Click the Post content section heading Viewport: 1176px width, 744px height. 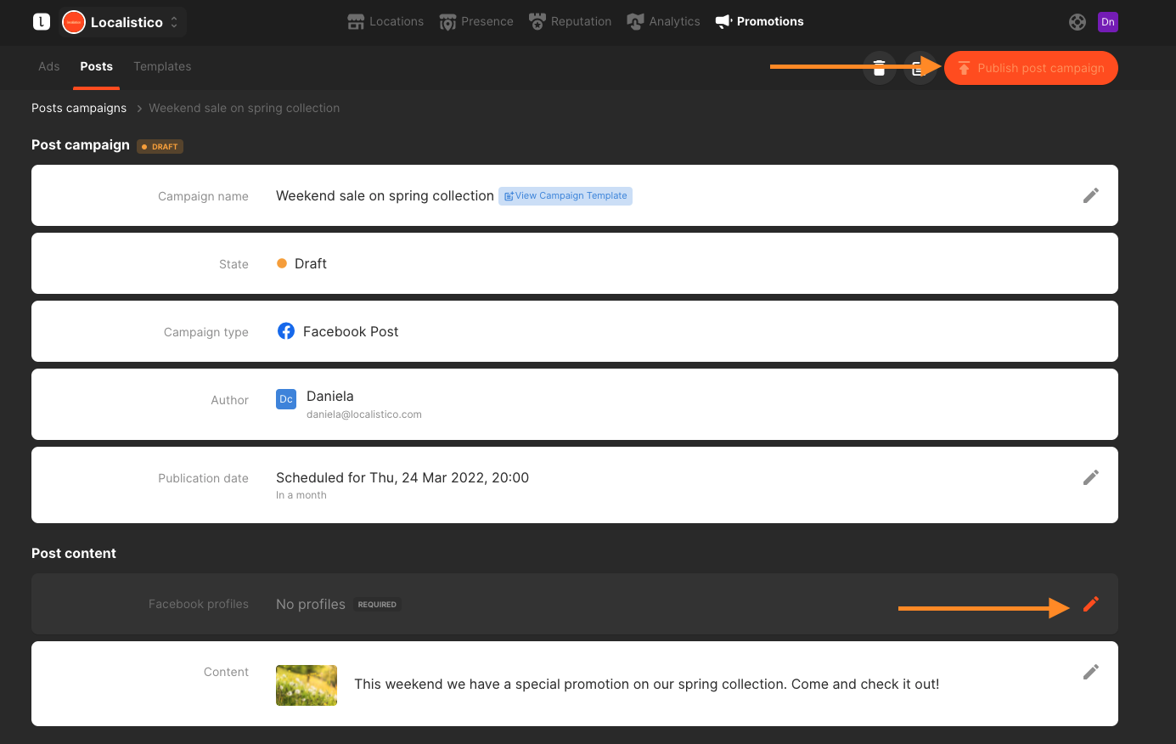point(74,553)
